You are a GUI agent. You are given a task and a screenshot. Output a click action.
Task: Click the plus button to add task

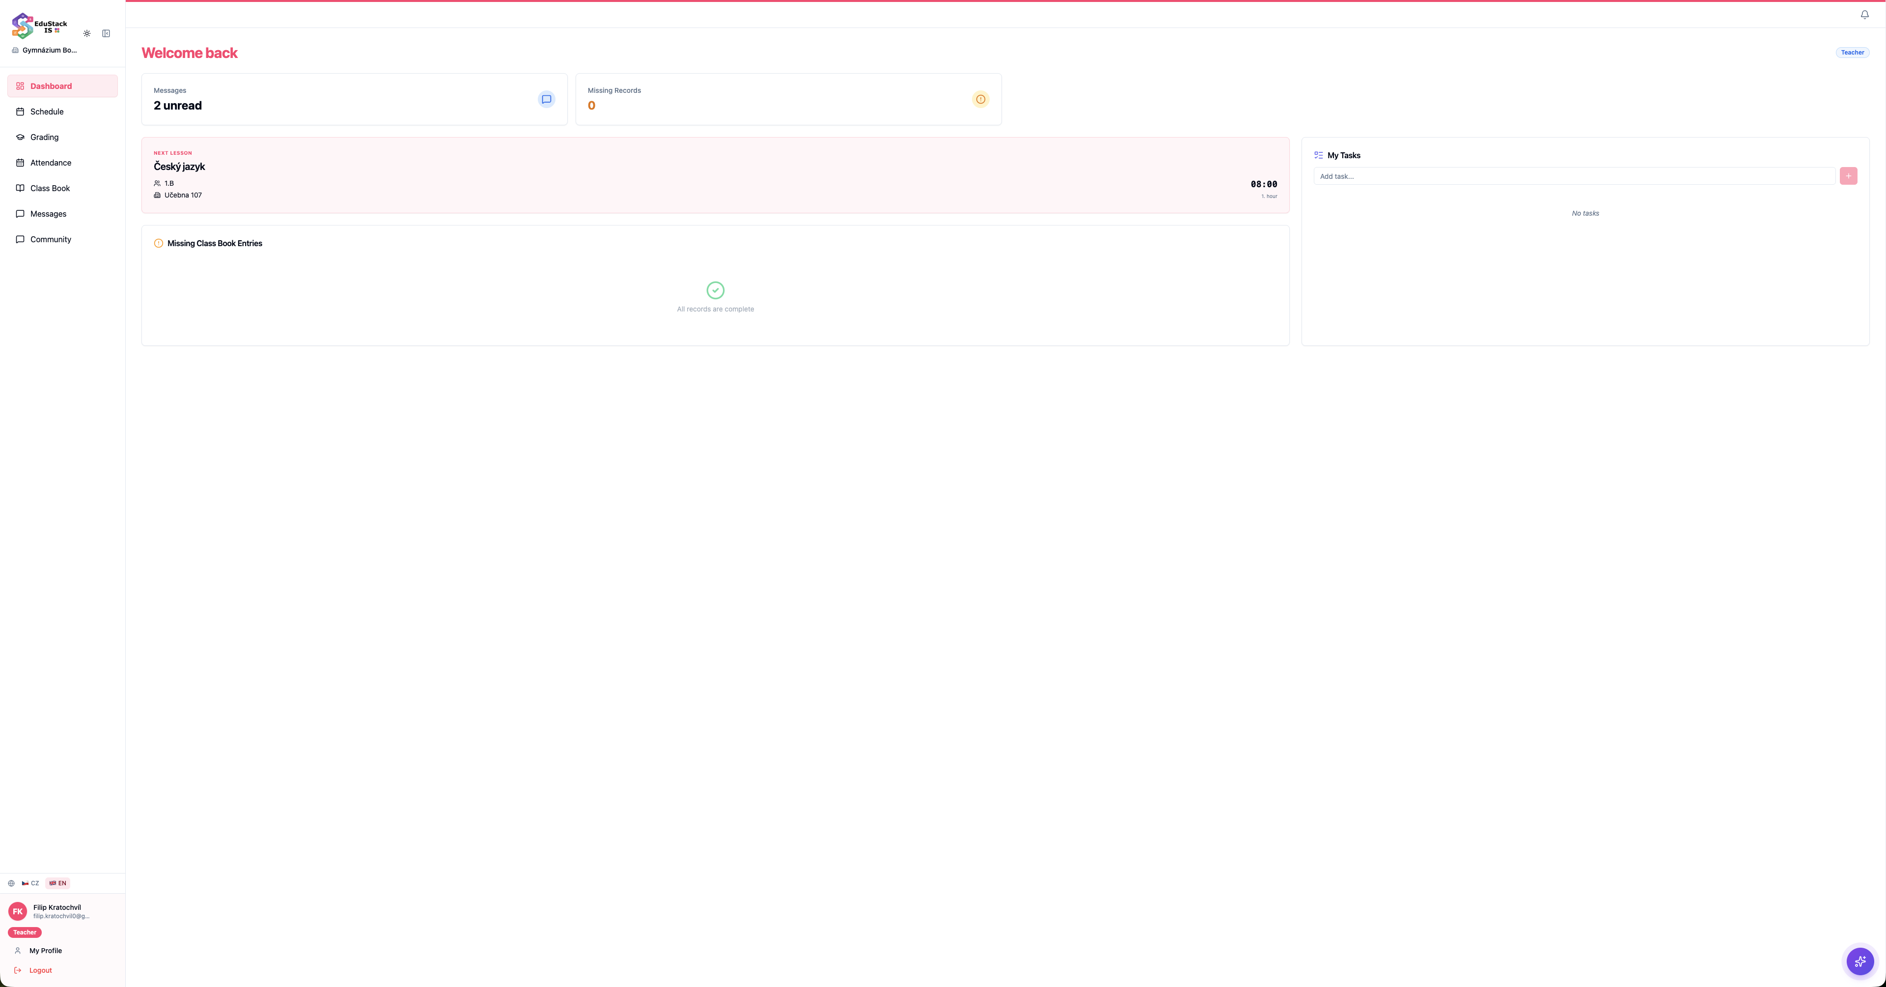pos(1849,176)
